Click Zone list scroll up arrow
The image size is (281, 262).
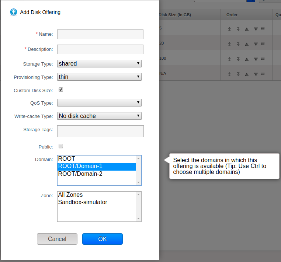pyautogui.click(x=138, y=195)
